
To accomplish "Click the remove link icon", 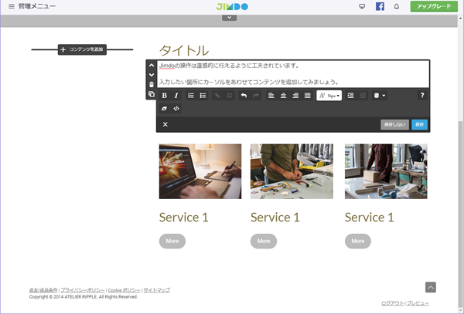I will tap(230, 96).
